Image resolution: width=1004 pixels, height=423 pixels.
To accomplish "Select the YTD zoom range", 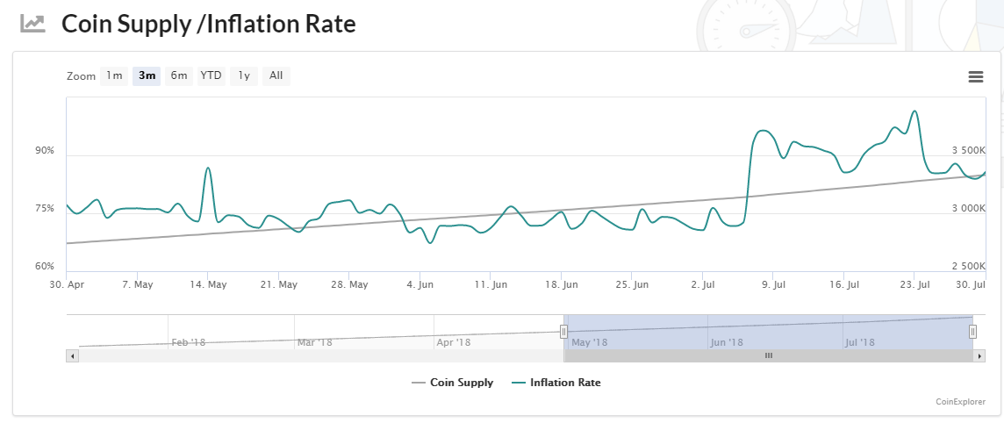I will (212, 76).
